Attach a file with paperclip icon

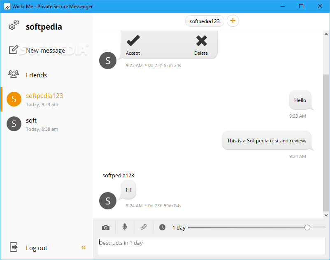click(x=144, y=227)
